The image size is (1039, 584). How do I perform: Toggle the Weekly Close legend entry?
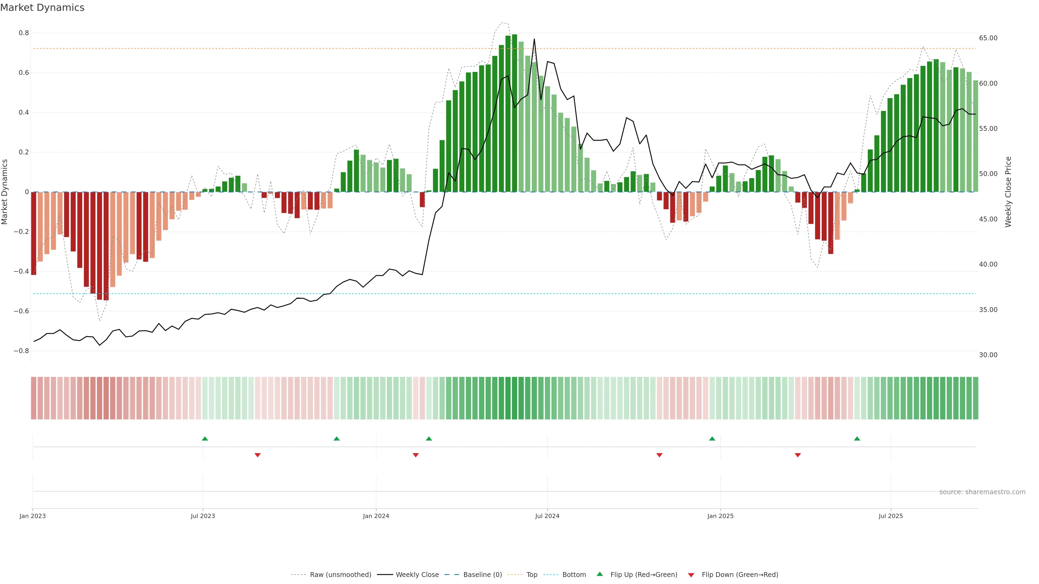point(417,575)
